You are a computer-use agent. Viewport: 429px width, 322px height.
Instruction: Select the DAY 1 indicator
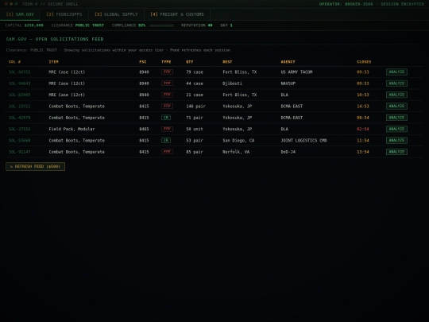click(x=226, y=25)
